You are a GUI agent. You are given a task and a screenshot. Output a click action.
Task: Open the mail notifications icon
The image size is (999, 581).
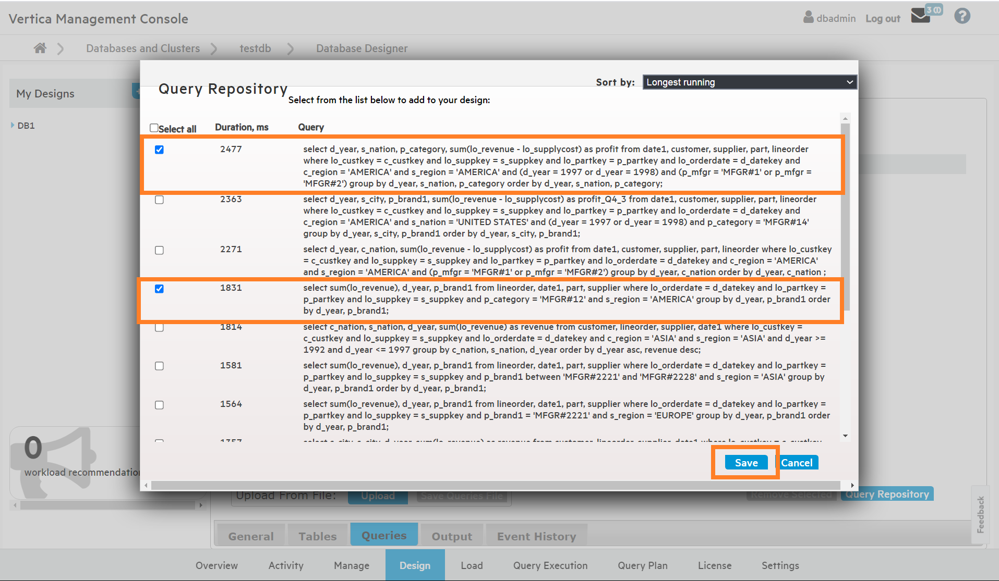[921, 16]
